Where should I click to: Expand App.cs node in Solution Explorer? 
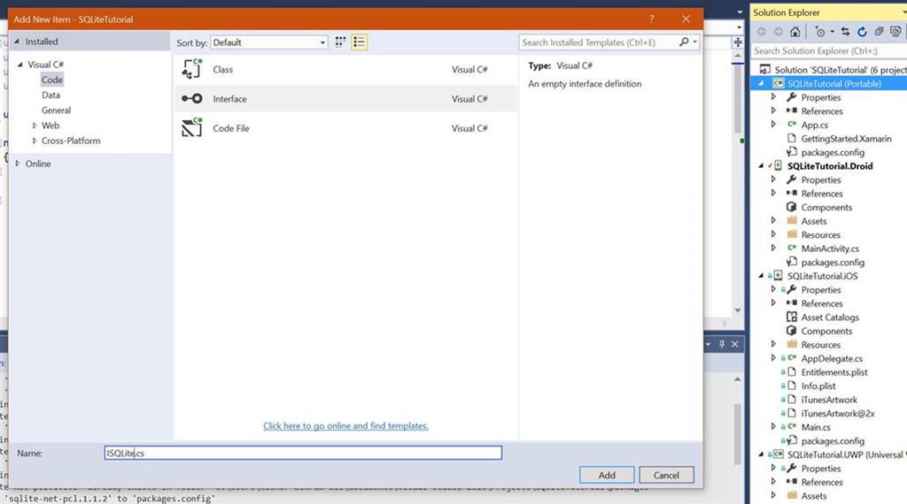[x=773, y=124]
